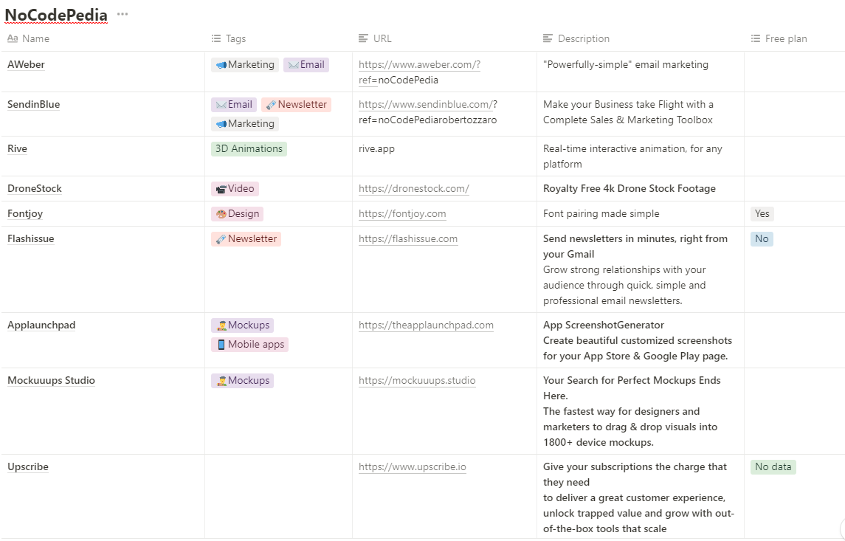Click the Yes free plan tag for Fontjoy
845x541 pixels.
pyautogui.click(x=762, y=214)
